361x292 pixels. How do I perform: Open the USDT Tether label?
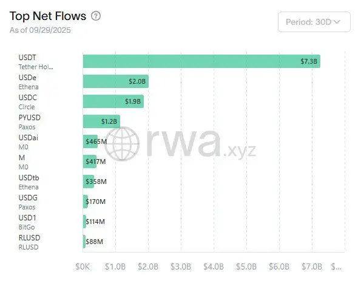(x=36, y=62)
